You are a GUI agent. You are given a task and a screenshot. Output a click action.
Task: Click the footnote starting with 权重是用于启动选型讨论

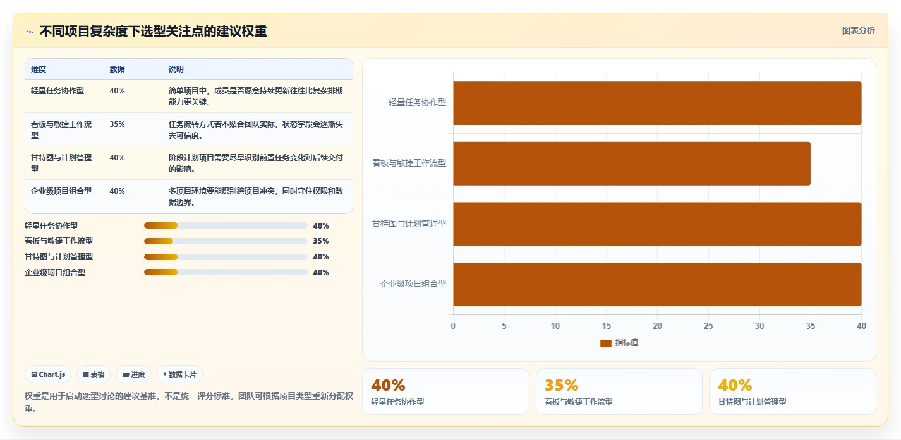189,402
